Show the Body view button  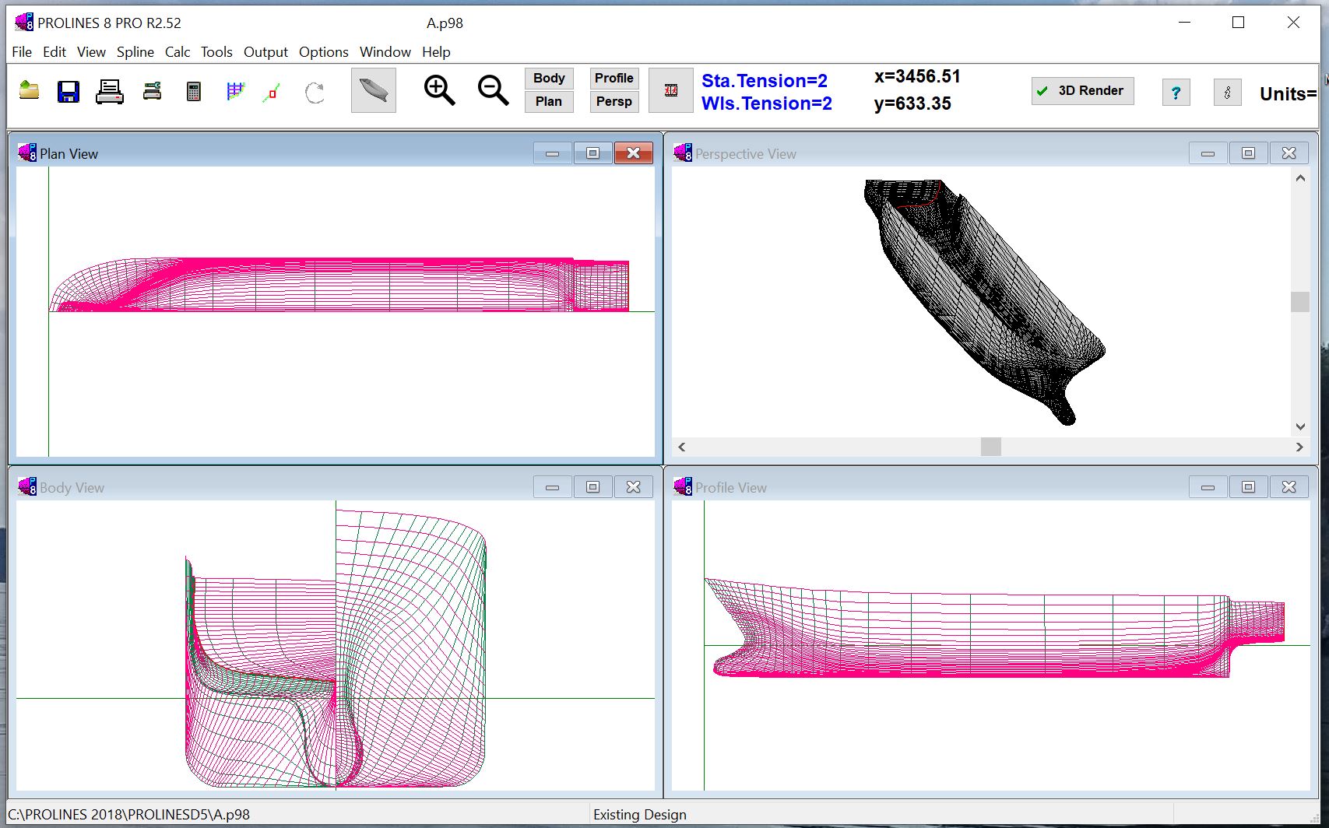(x=549, y=78)
